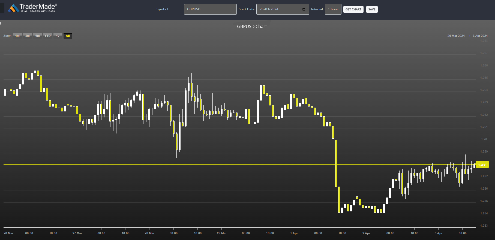Click the 1.254 price axis label
Viewport: 495px width, 240px height.
484,213
